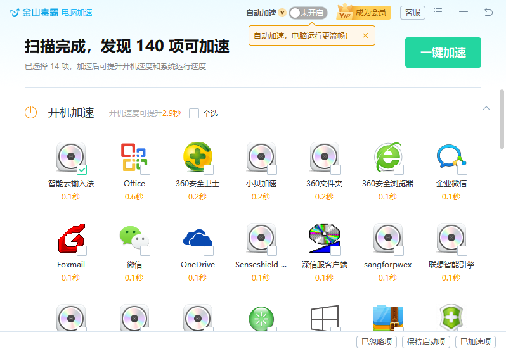Click the Office startup item icon
This screenshot has width=506, height=354.
click(134, 157)
